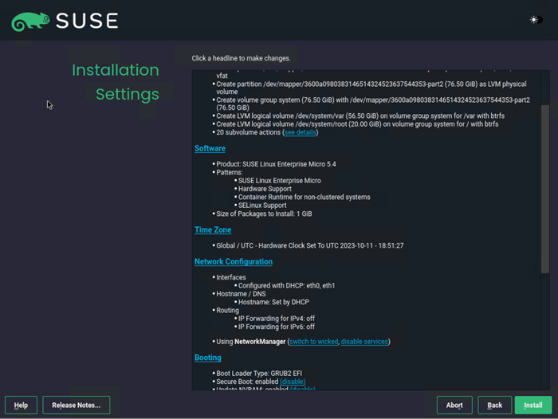Click the 'Interfaces' list entry
The height and width of the screenshot is (419, 558).
231,277
